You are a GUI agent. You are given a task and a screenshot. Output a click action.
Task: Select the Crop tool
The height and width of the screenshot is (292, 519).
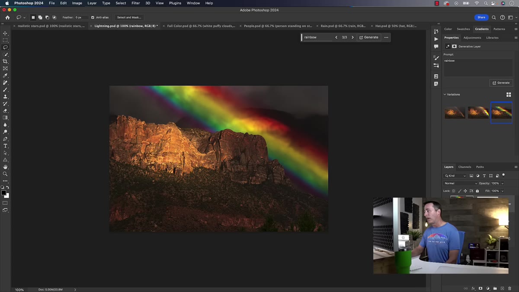[x=5, y=61]
